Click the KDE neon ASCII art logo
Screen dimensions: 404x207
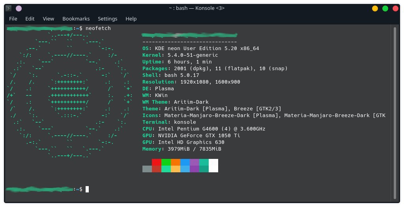tap(69, 95)
